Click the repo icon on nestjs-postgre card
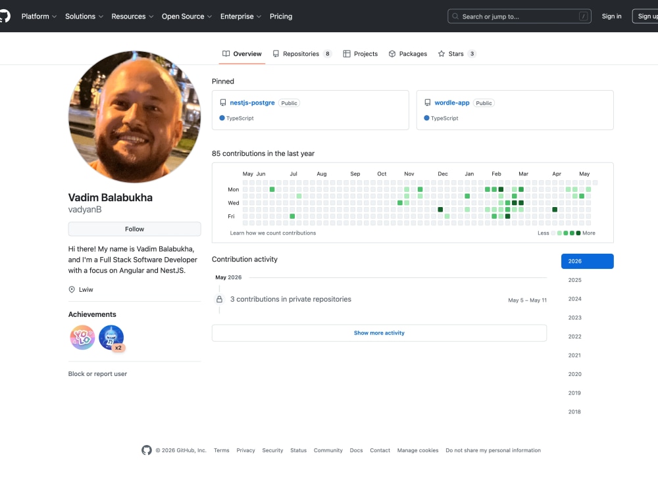This screenshot has height=493, width=658. pyautogui.click(x=223, y=103)
